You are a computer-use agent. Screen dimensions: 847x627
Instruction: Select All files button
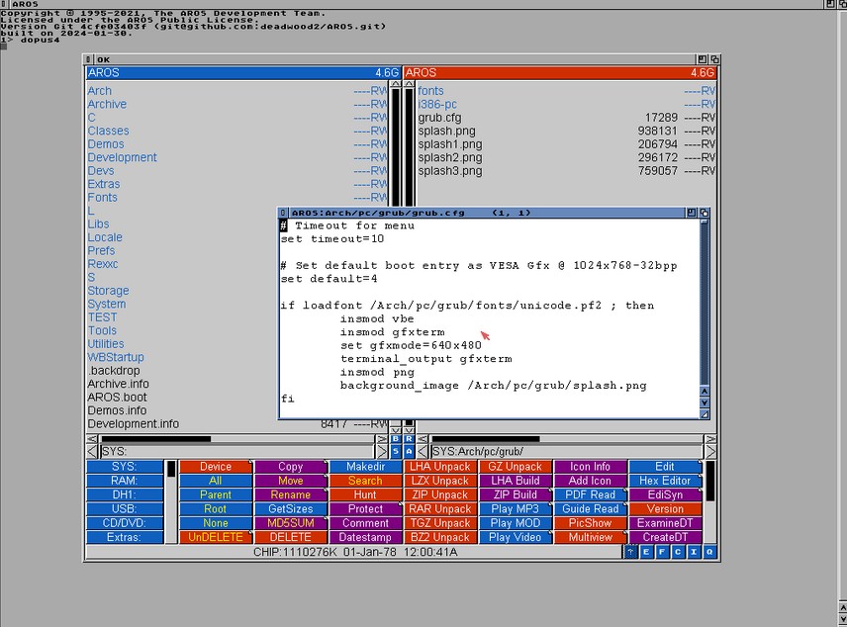coord(215,481)
